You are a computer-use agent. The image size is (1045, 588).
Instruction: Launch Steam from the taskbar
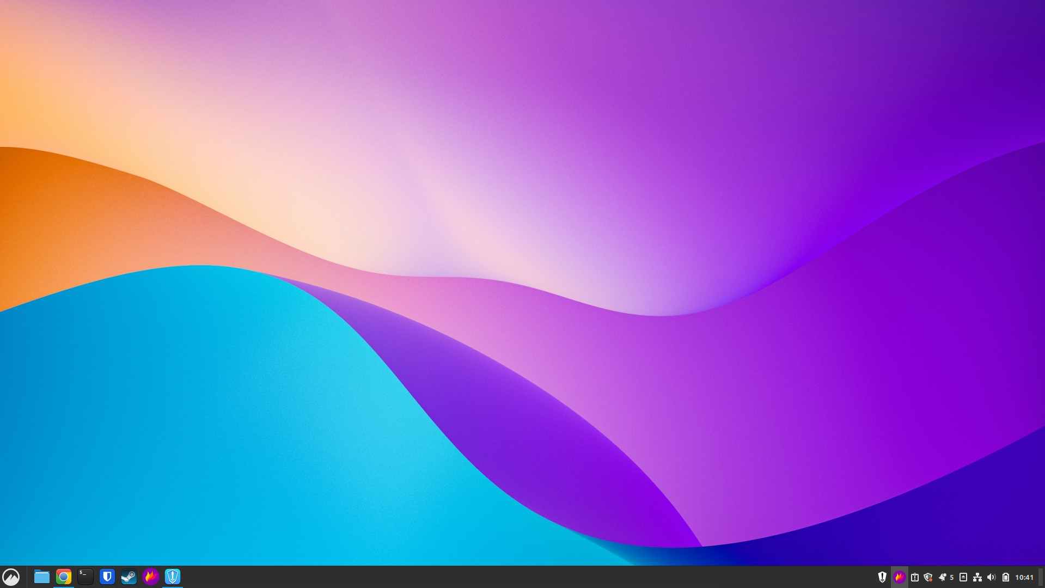point(129,577)
